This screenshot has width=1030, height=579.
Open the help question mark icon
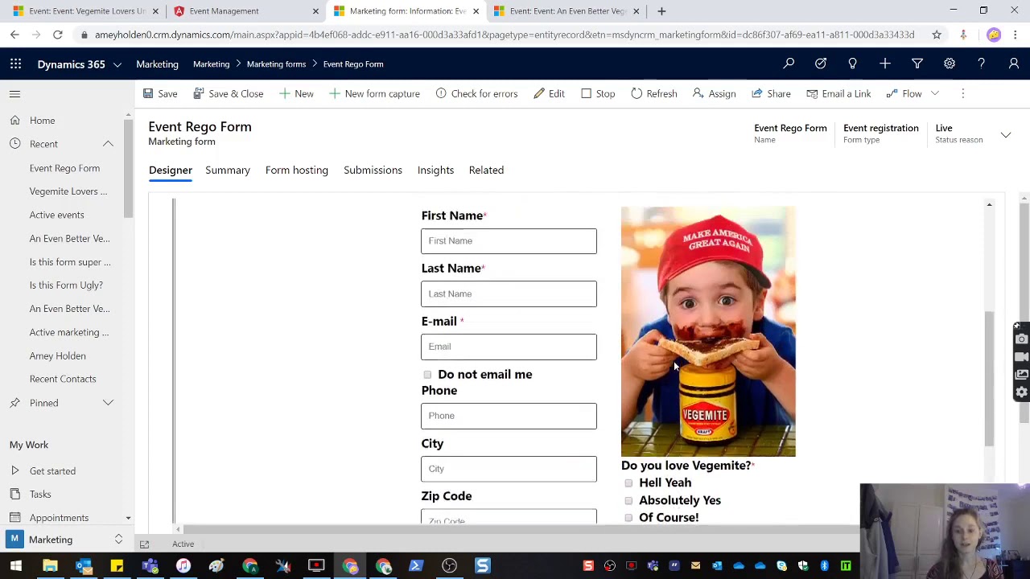tap(981, 64)
